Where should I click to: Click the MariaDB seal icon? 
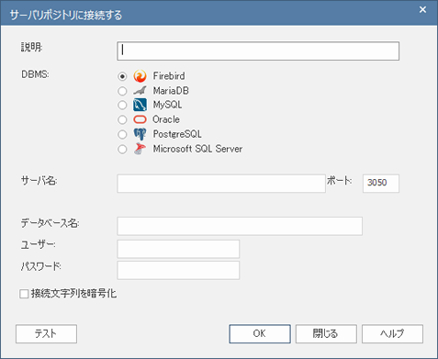(140, 91)
